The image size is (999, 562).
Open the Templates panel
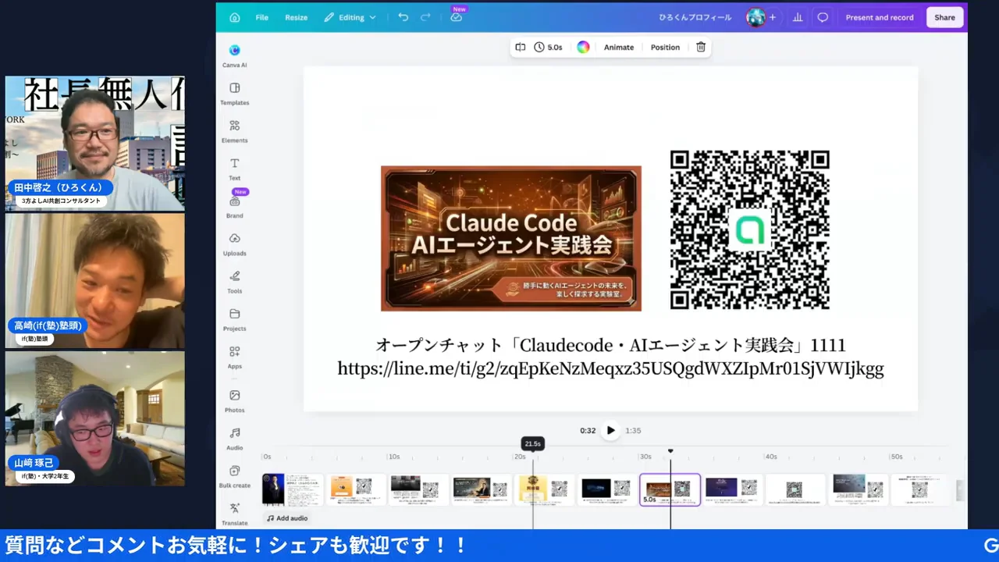(x=234, y=94)
